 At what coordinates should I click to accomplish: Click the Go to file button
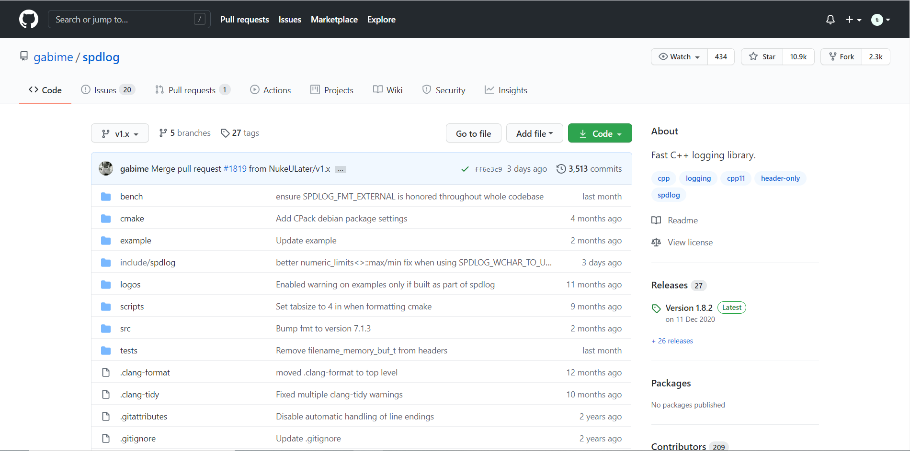(x=473, y=133)
